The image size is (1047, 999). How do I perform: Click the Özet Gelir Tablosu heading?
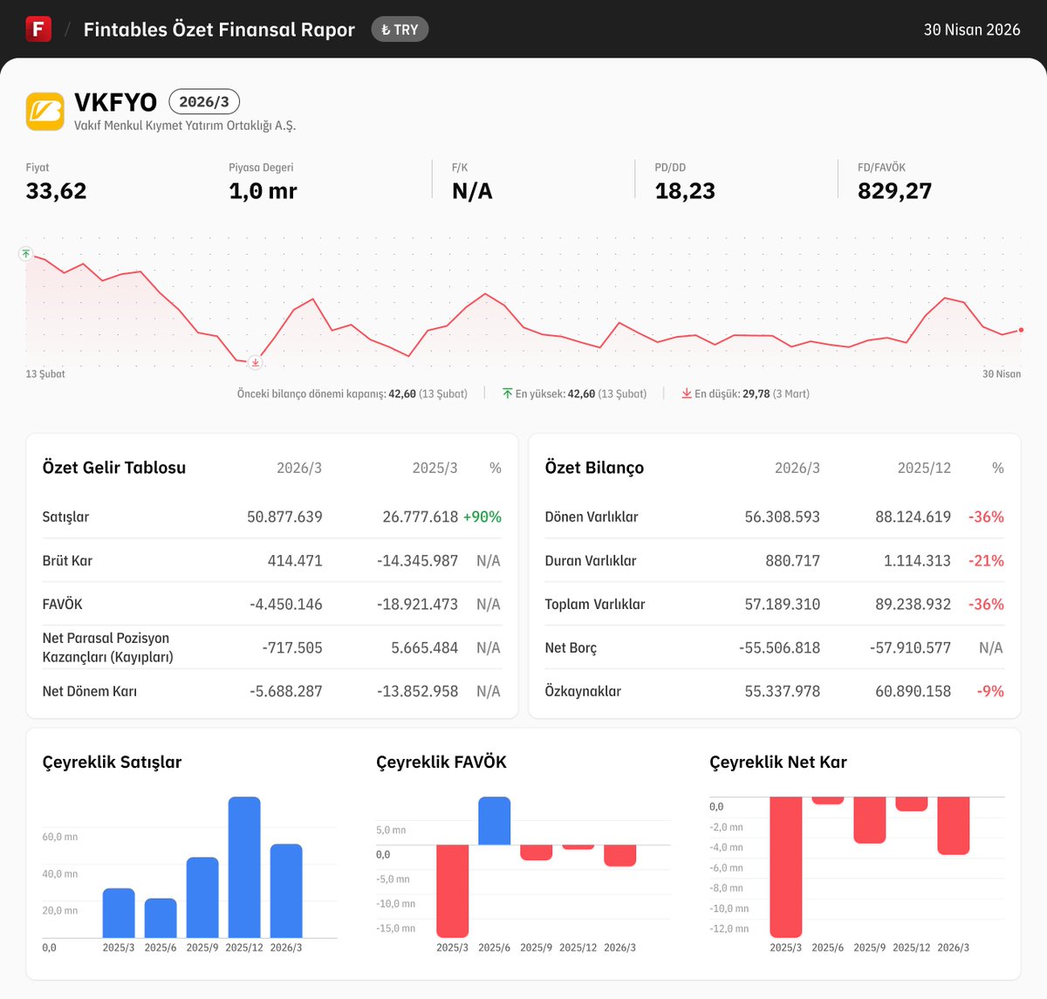coord(114,468)
